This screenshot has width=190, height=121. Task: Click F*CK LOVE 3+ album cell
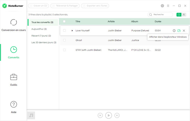click(x=141, y=50)
